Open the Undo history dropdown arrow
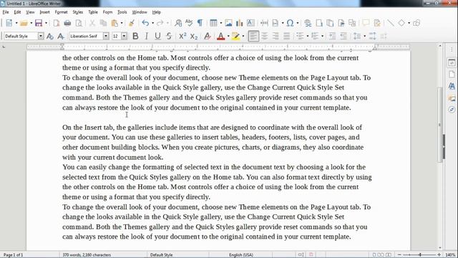 [152, 23]
